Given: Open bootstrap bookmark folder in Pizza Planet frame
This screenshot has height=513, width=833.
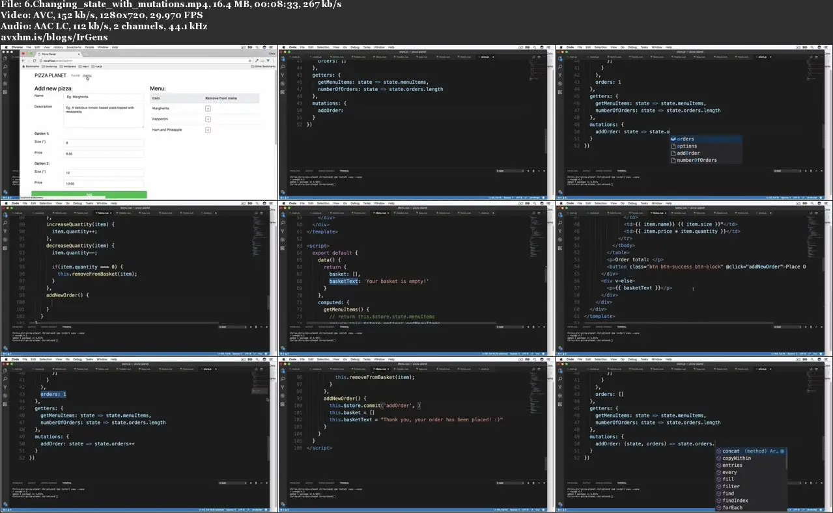Looking at the screenshot, I should pyautogui.click(x=49, y=66).
